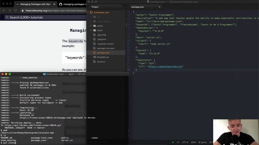Image resolution: width=259 pixels, height=145 pixels.
Task: Click the "express" dependency line in editor
Action: click(x=151, y=31)
